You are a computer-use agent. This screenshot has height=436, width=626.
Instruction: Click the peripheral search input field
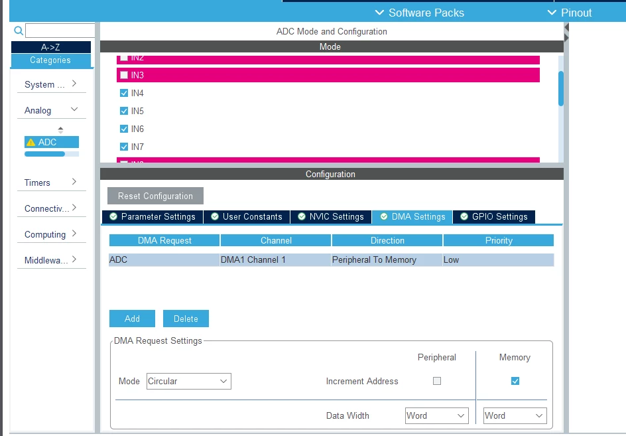[x=60, y=31]
